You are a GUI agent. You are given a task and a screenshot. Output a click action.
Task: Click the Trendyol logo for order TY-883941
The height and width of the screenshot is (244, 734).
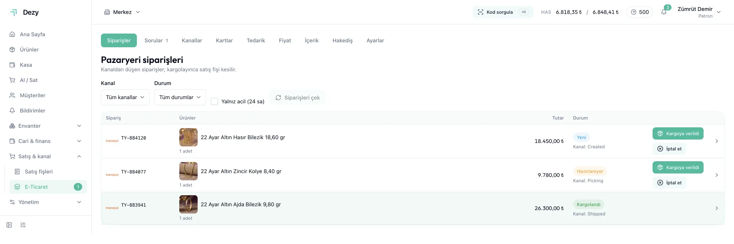(112, 208)
